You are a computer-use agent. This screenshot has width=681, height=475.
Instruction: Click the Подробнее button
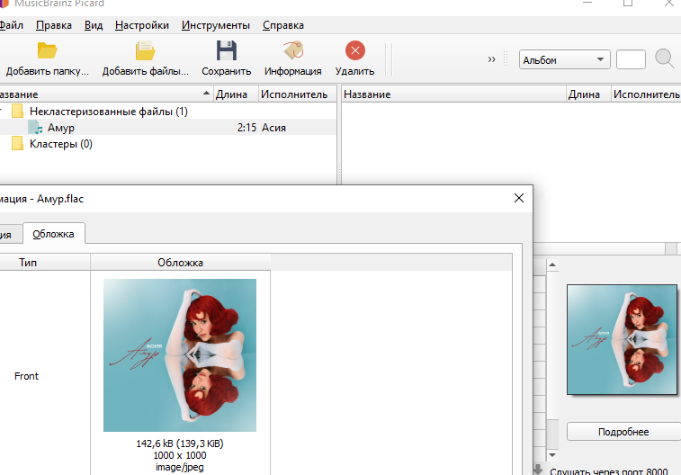point(623,432)
